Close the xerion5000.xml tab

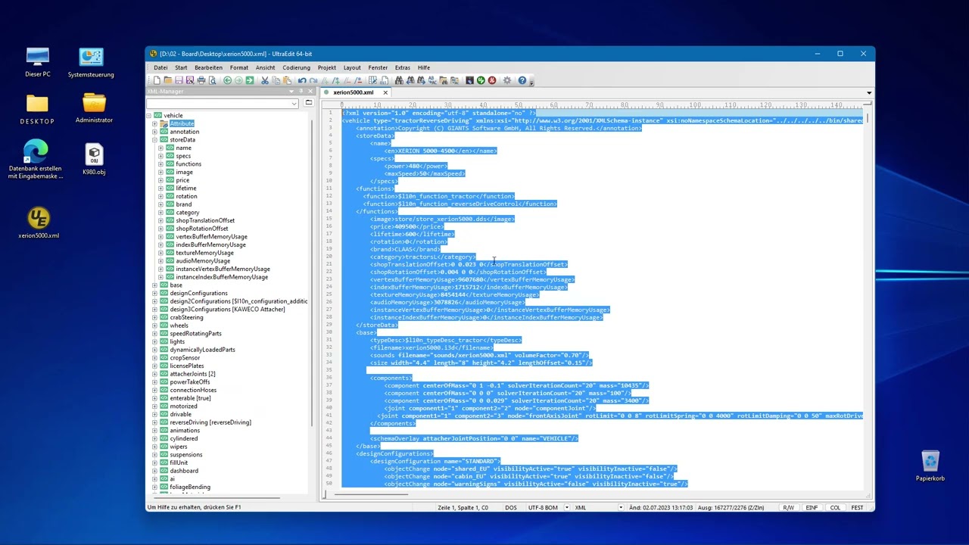pos(385,92)
